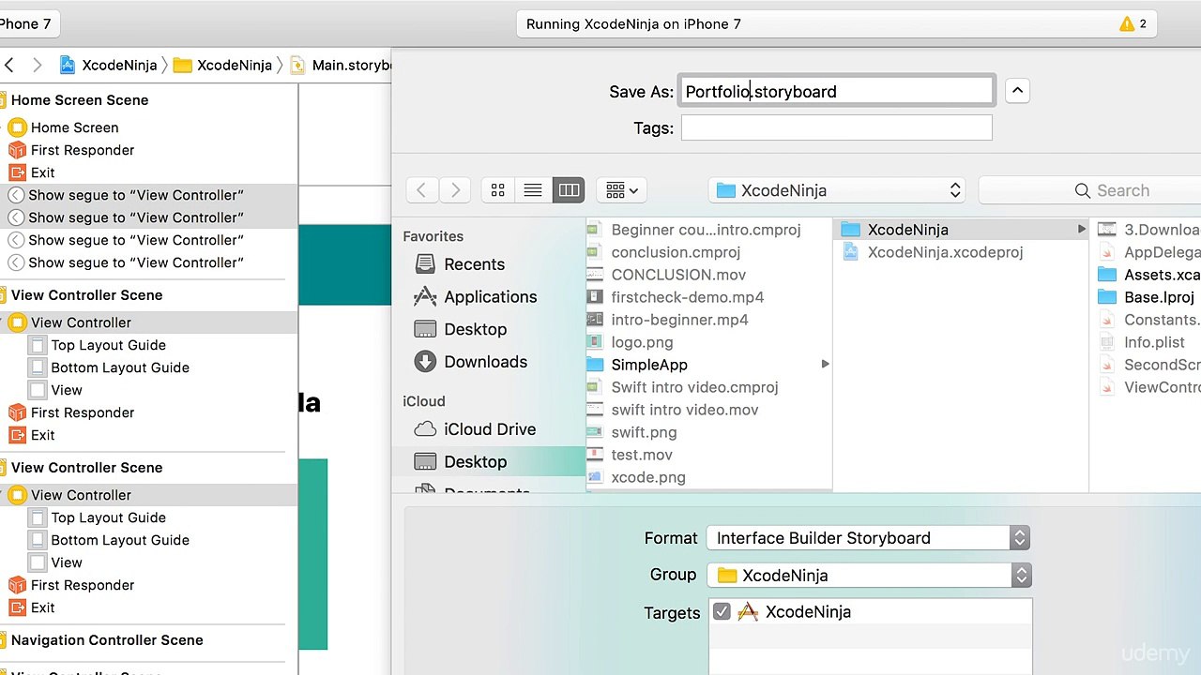Select swift intro video.mov file
This screenshot has width=1201, height=675.
685,410
